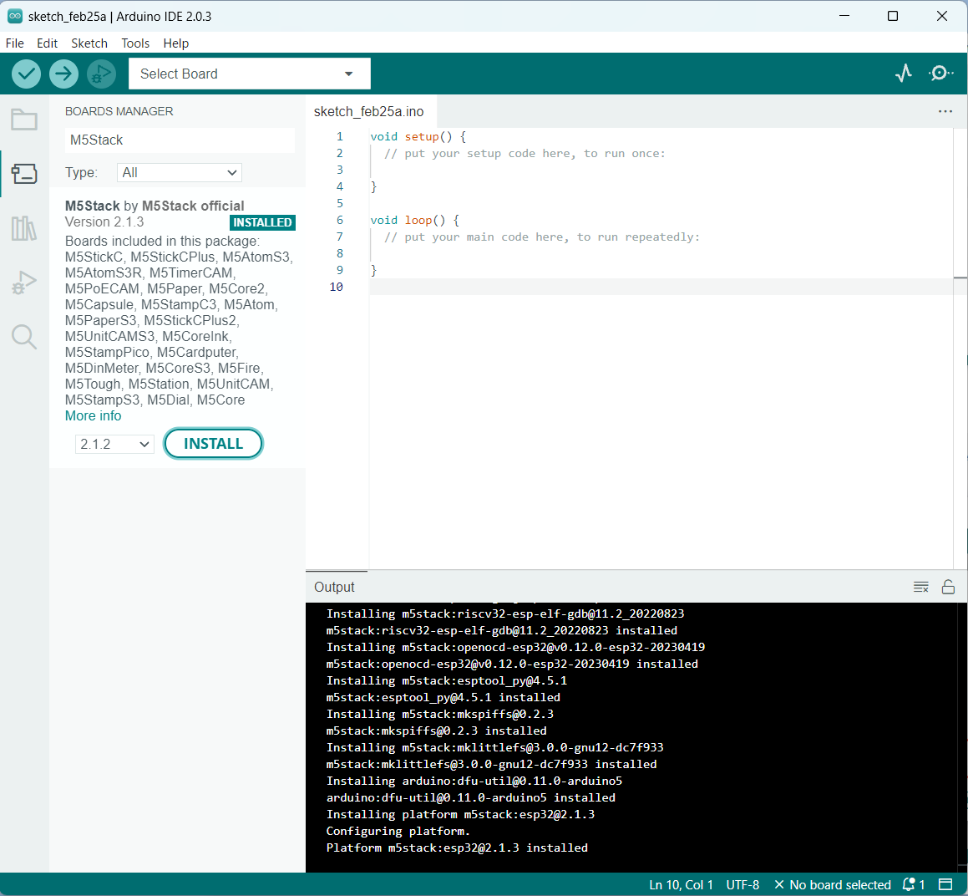Upload the sketch to a board
Screen dimensions: 968x896
[63, 74]
